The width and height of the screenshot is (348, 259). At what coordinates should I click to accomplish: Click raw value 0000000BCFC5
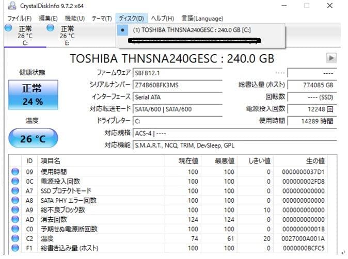(304, 248)
